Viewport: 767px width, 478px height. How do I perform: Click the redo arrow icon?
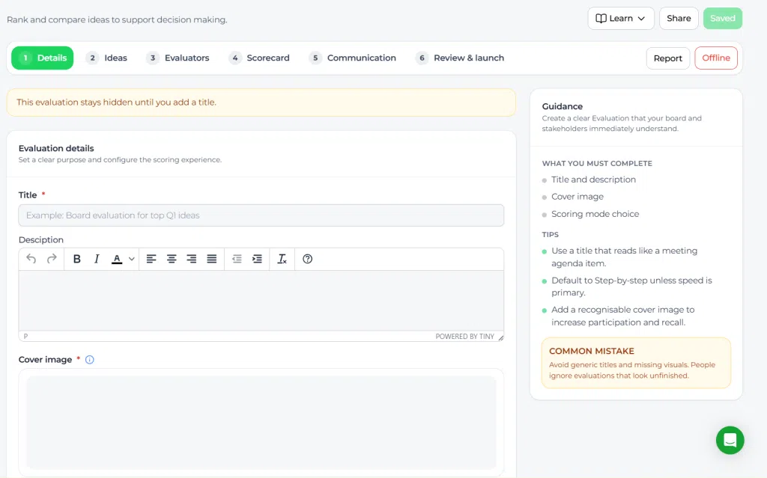[x=52, y=259]
